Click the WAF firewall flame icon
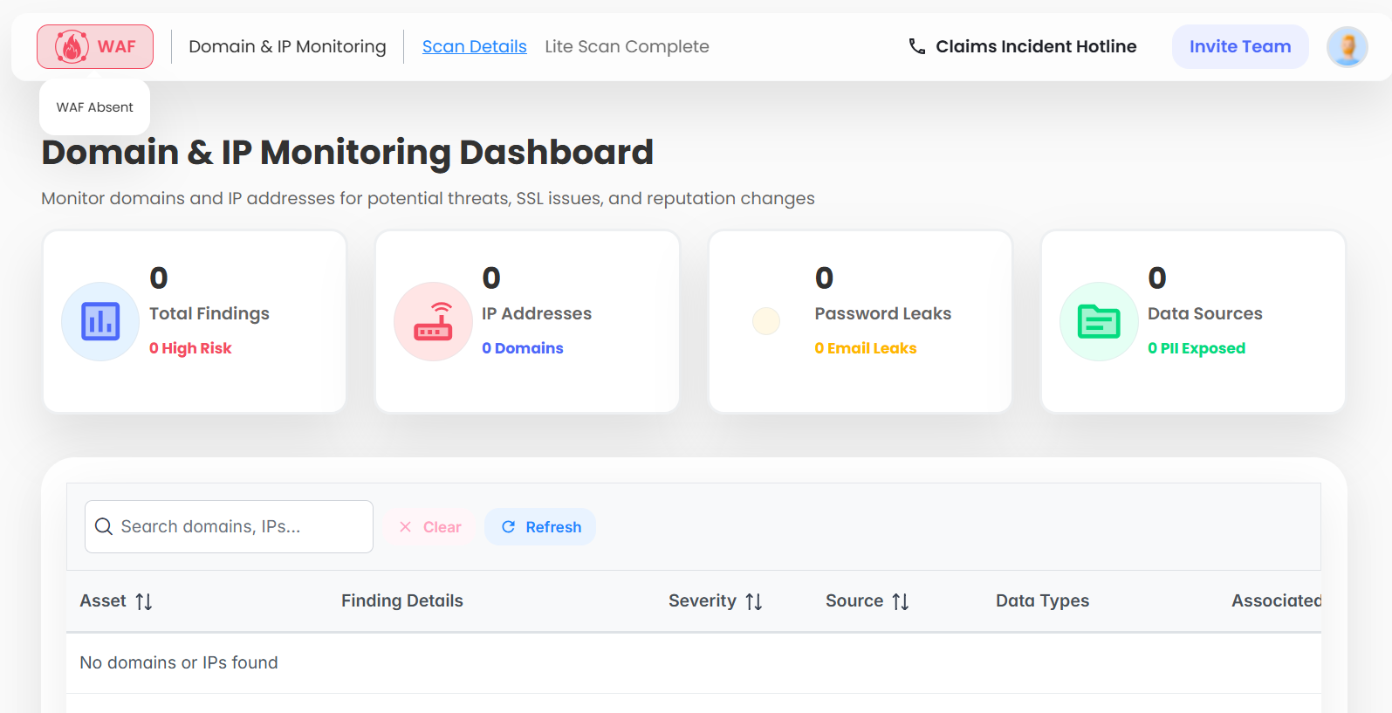This screenshot has height=713, width=1392. point(72,47)
